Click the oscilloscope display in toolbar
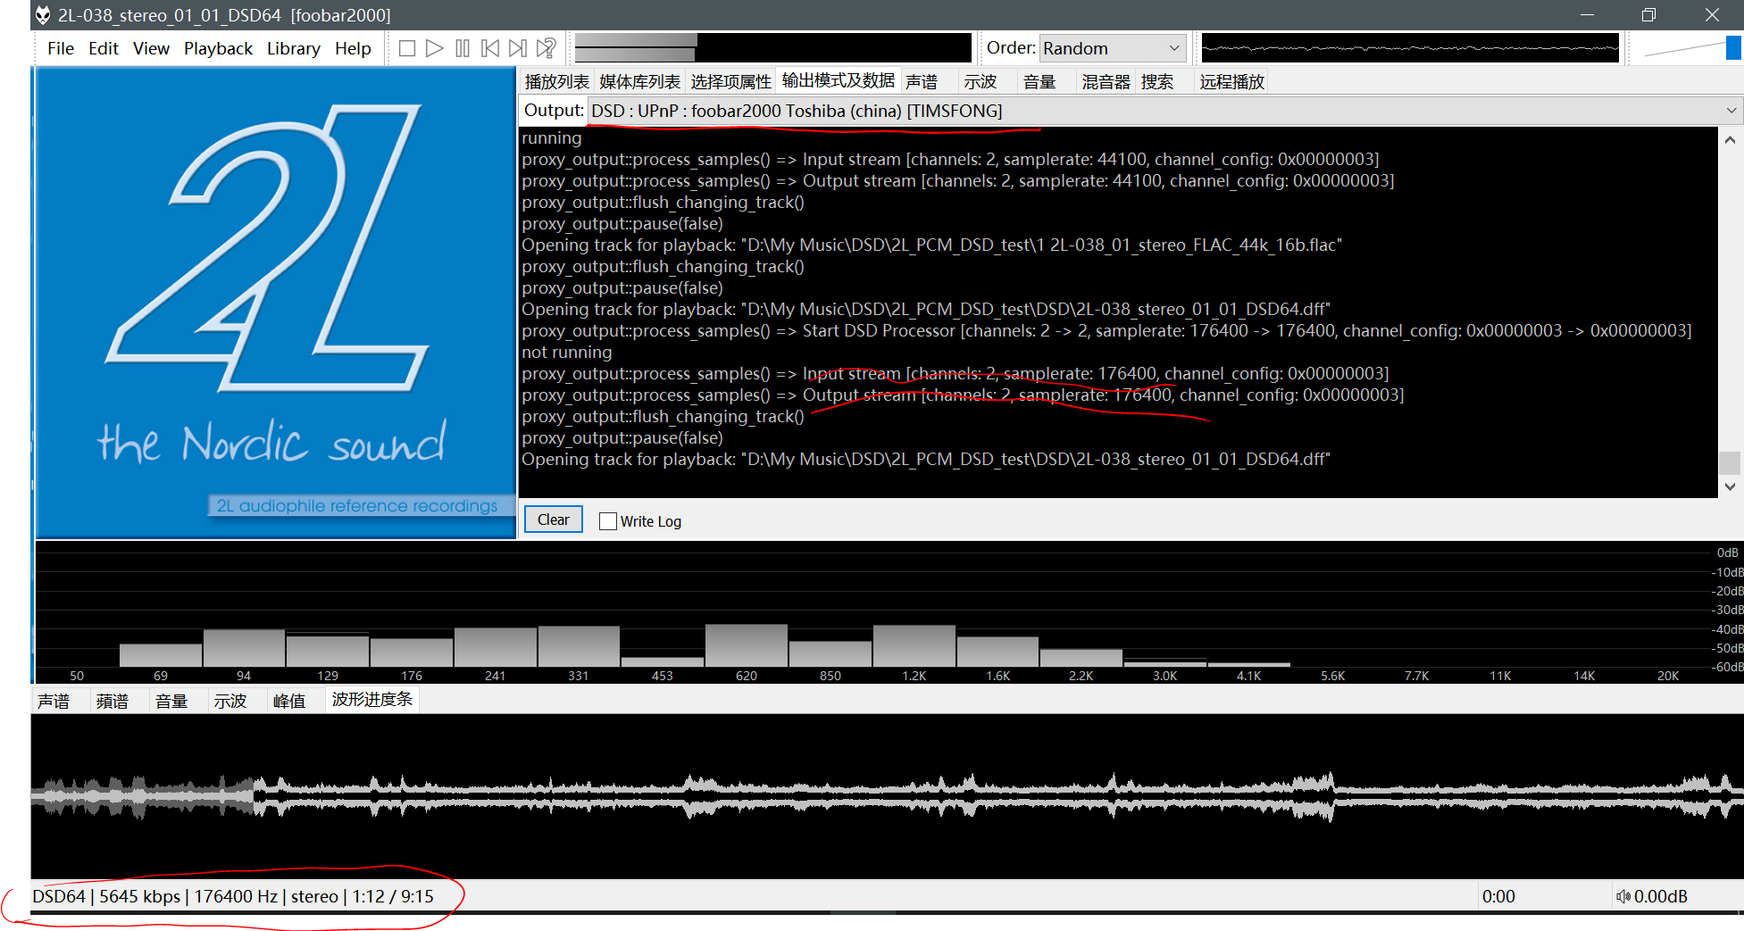This screenshot has height=931, width=1744. (x=1410, y=47)
